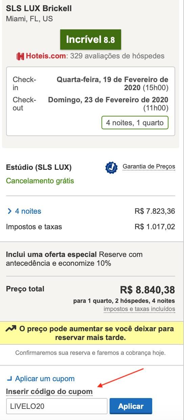Click the Cancelamento grátis text
The image size is (184, 420).
[40, 181]
